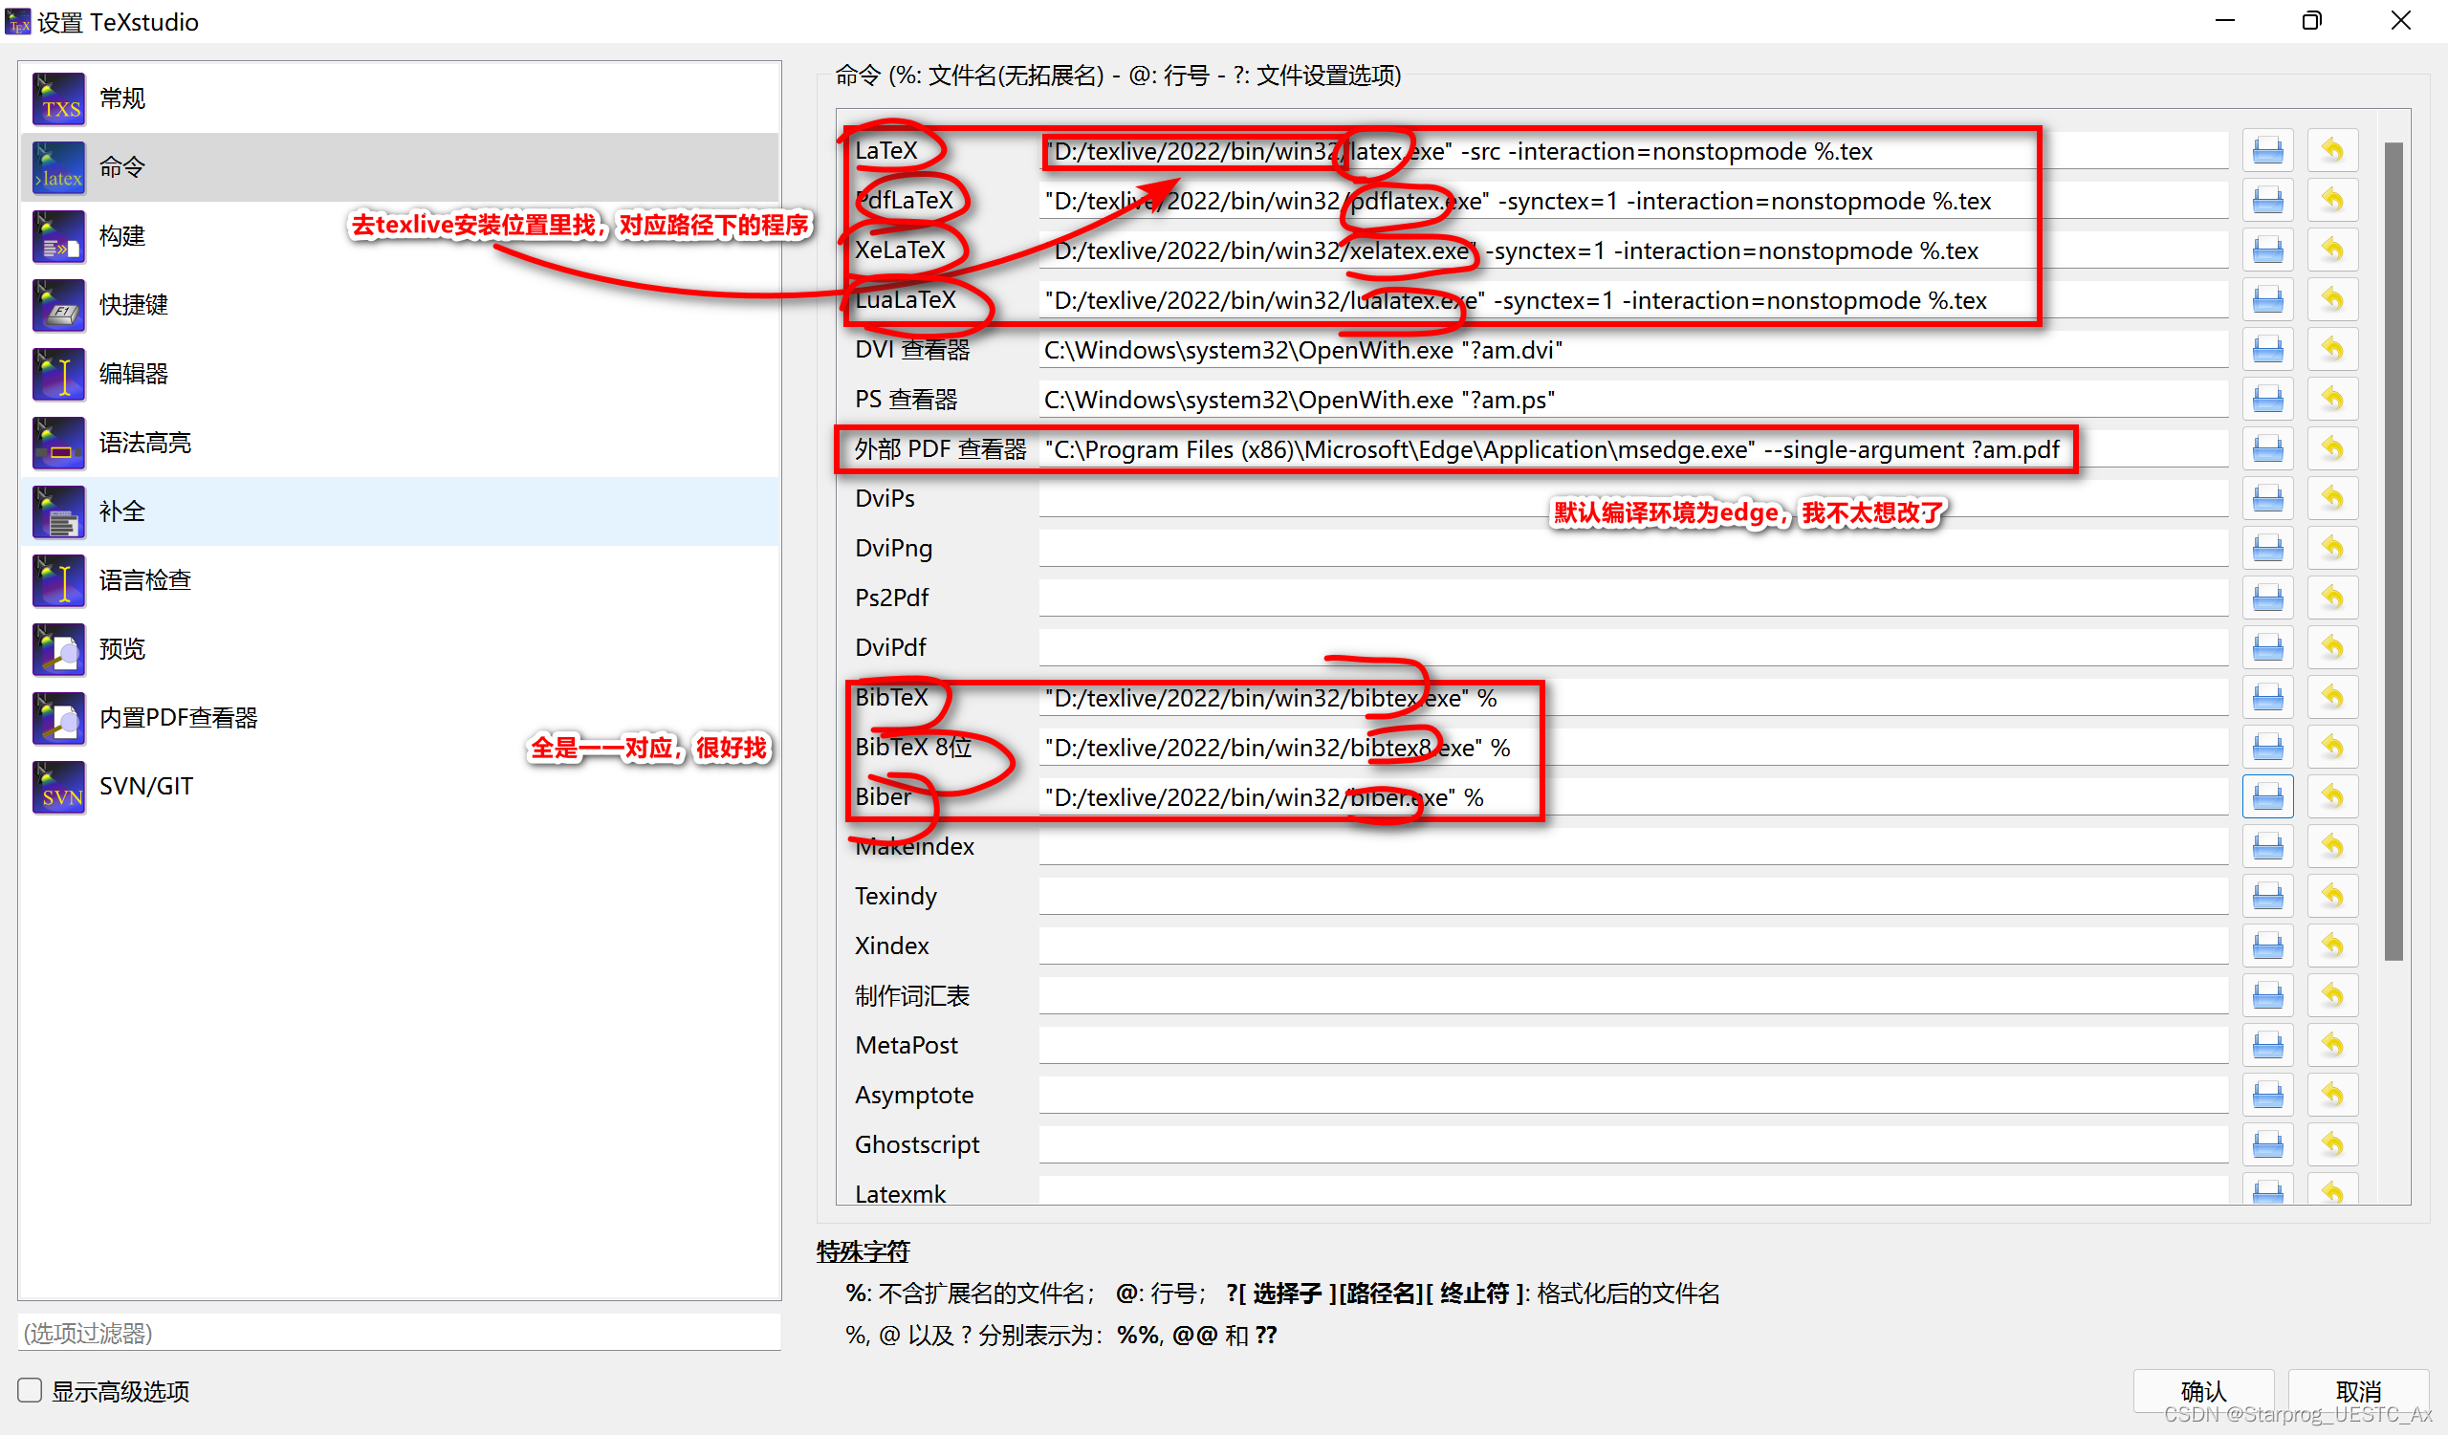2448x1435 pixels.
Task: Click the browse icon for the LaTeX command
Action: [2266, 150]
